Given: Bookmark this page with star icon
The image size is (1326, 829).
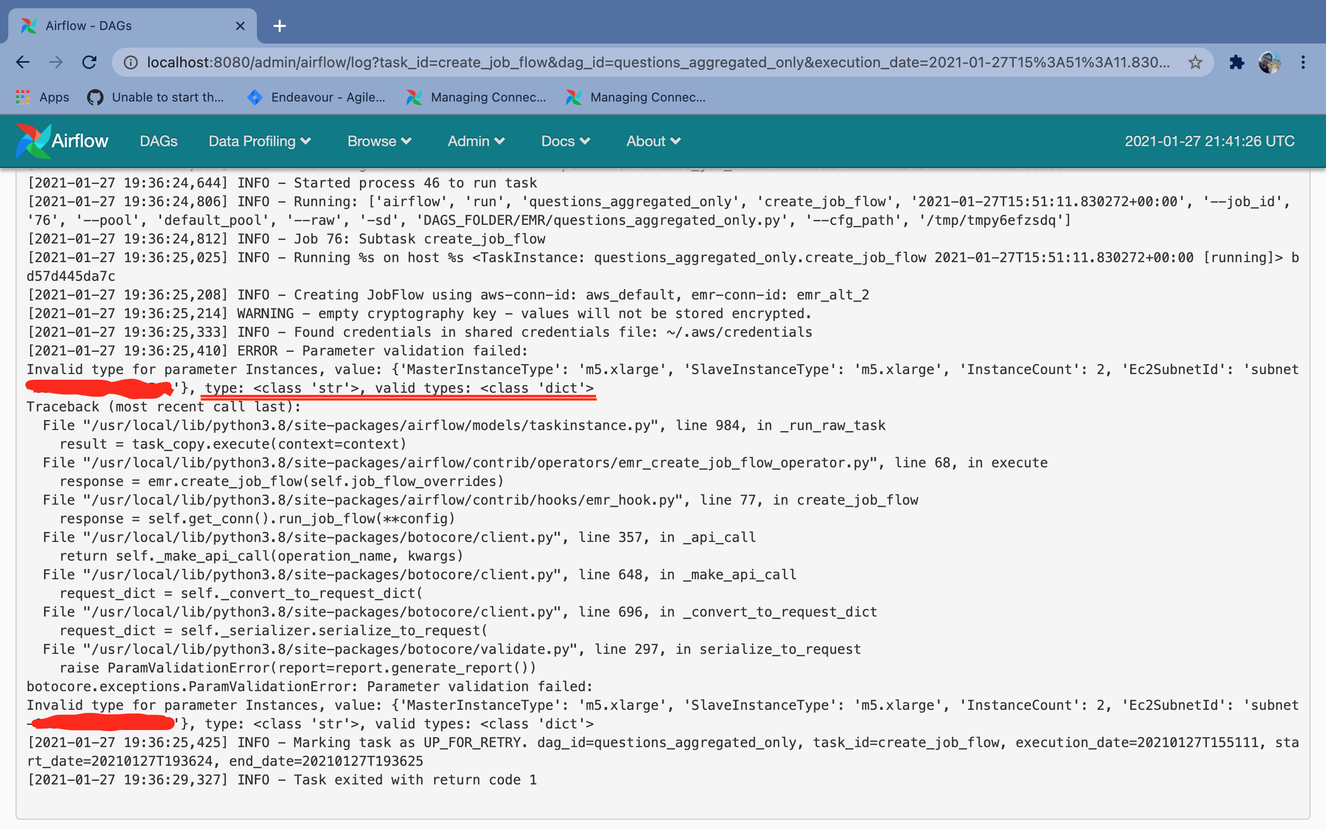Looking at the screenshot, I should [x=1195, y=63].
